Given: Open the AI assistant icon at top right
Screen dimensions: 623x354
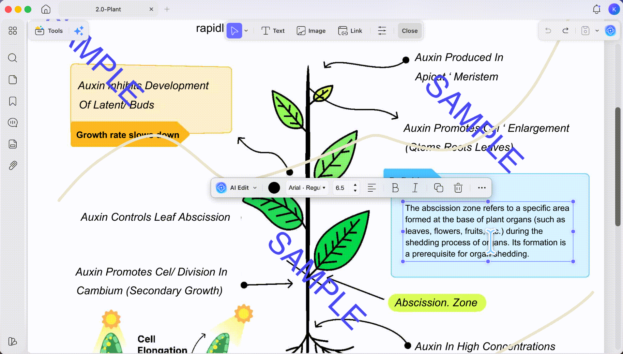Looking at the screenshot, I should click(x=611, y=31).
